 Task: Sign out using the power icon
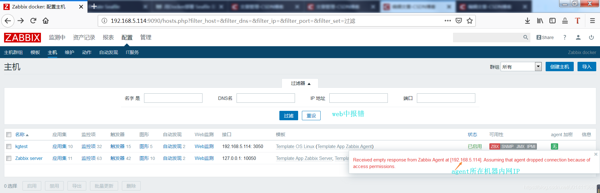tap(591, 37)
